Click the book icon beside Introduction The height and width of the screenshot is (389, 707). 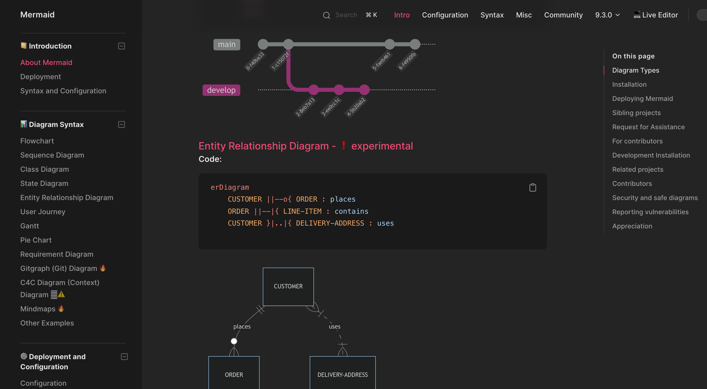pos(24,46)
